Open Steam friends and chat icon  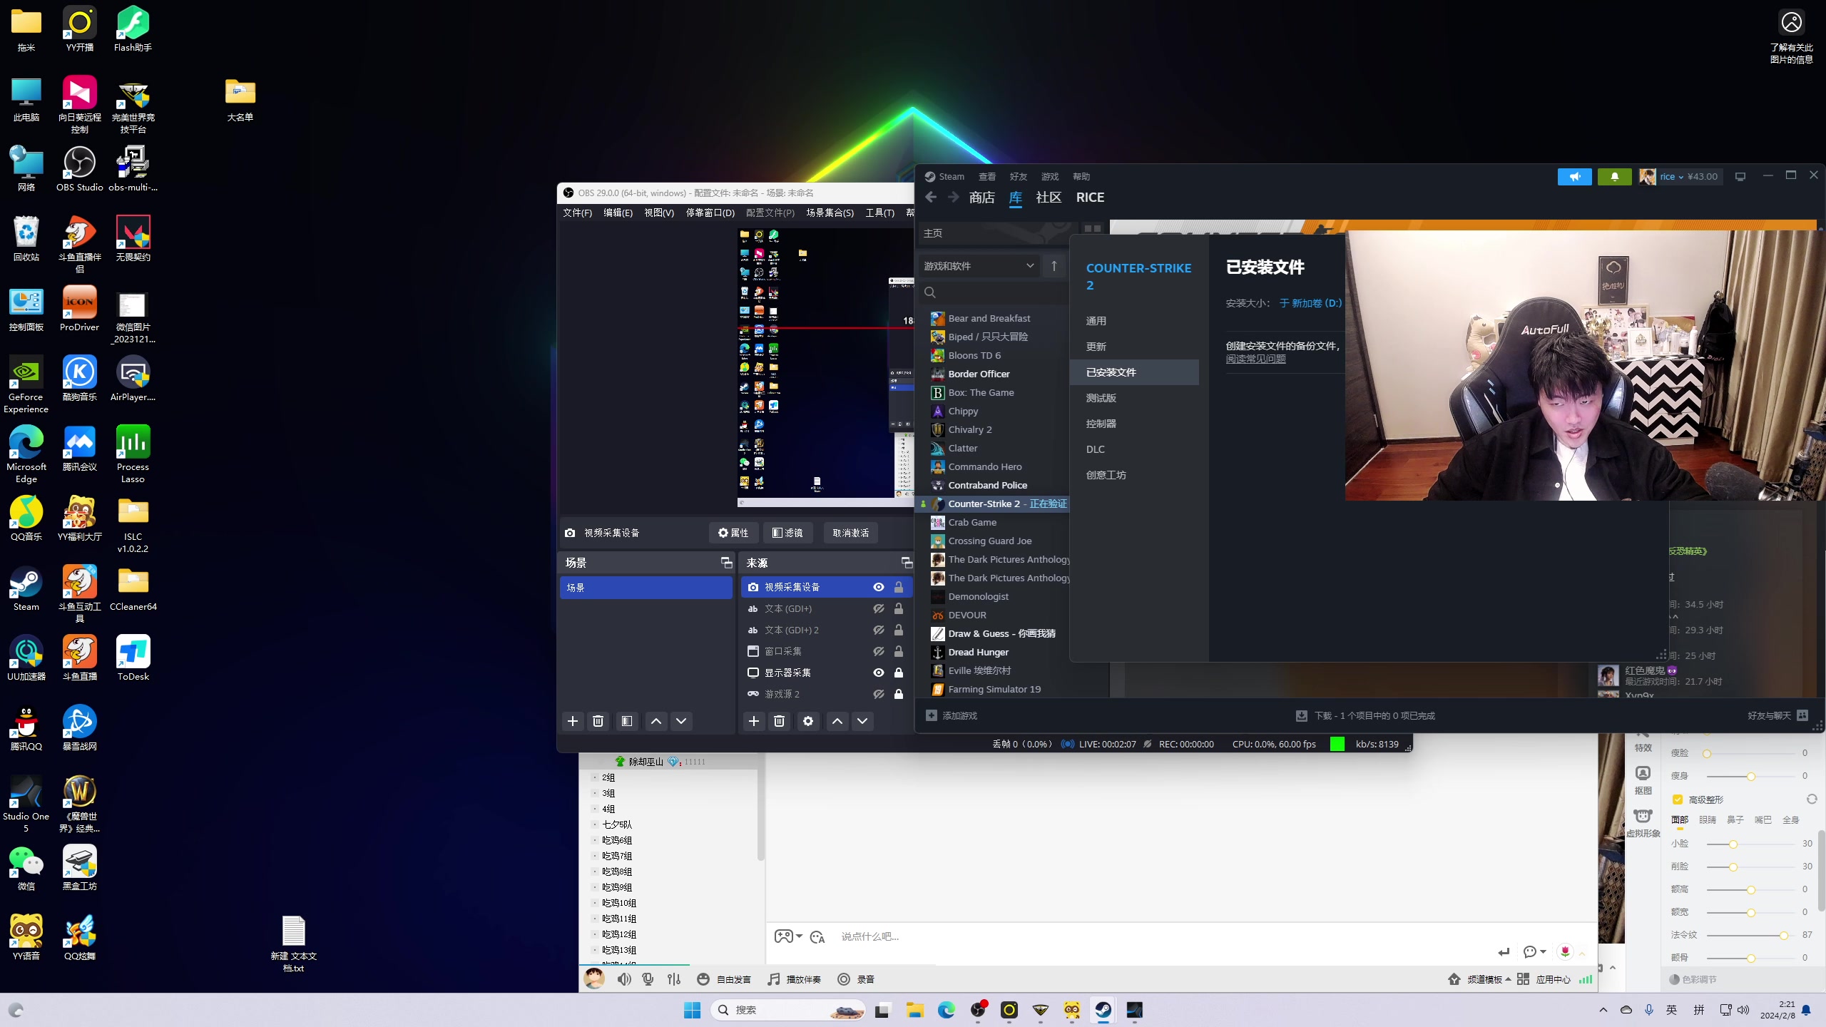(1802, 715)
